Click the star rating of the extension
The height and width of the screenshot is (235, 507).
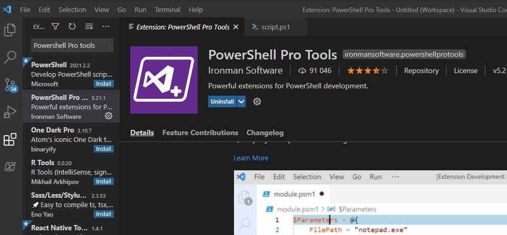click(368, 70)
